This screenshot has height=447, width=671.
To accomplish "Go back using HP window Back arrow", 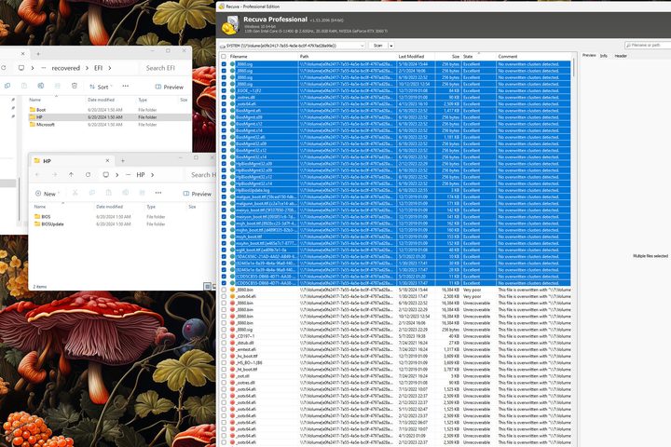I will pos(37,174).
